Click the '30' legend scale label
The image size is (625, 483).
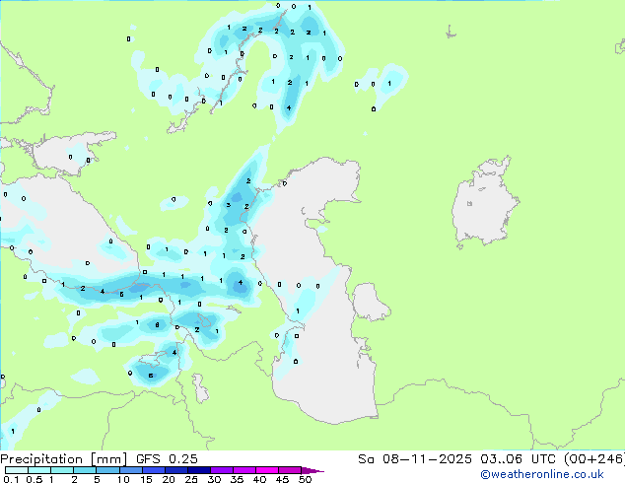click(214, 479)
